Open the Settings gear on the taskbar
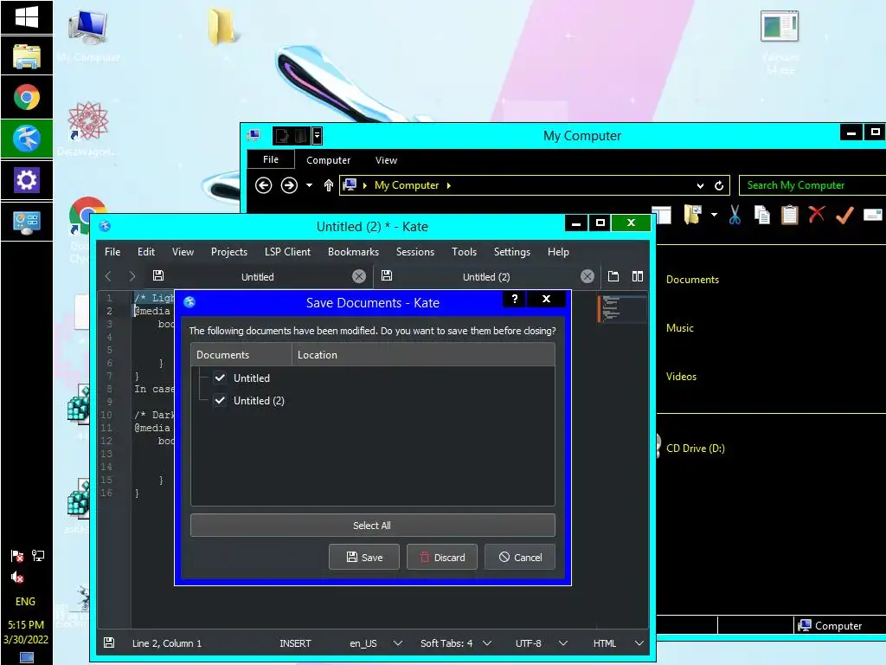Image resolution: width=886 pixels, height=665 pixels. (x=27, y=180)
